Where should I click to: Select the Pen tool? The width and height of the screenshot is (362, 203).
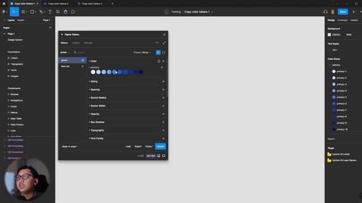click(x=41, y=12)
